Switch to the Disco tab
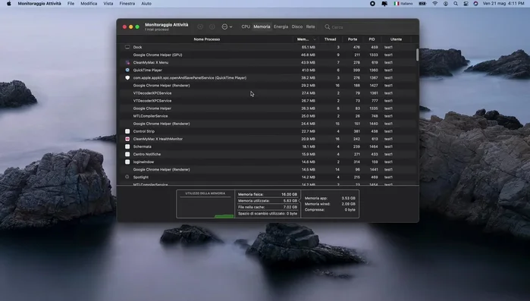 (x=297, y=27)
